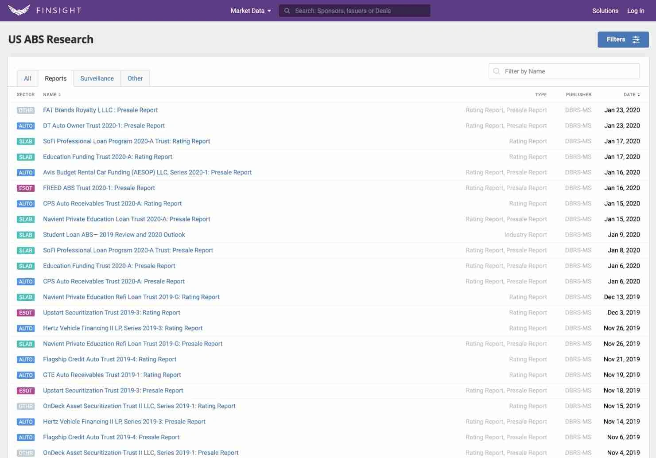Open DT Auto Owner Trust 2020-1 Presale Report
This screenshot has width=656, height=458.
pos(104,126)
